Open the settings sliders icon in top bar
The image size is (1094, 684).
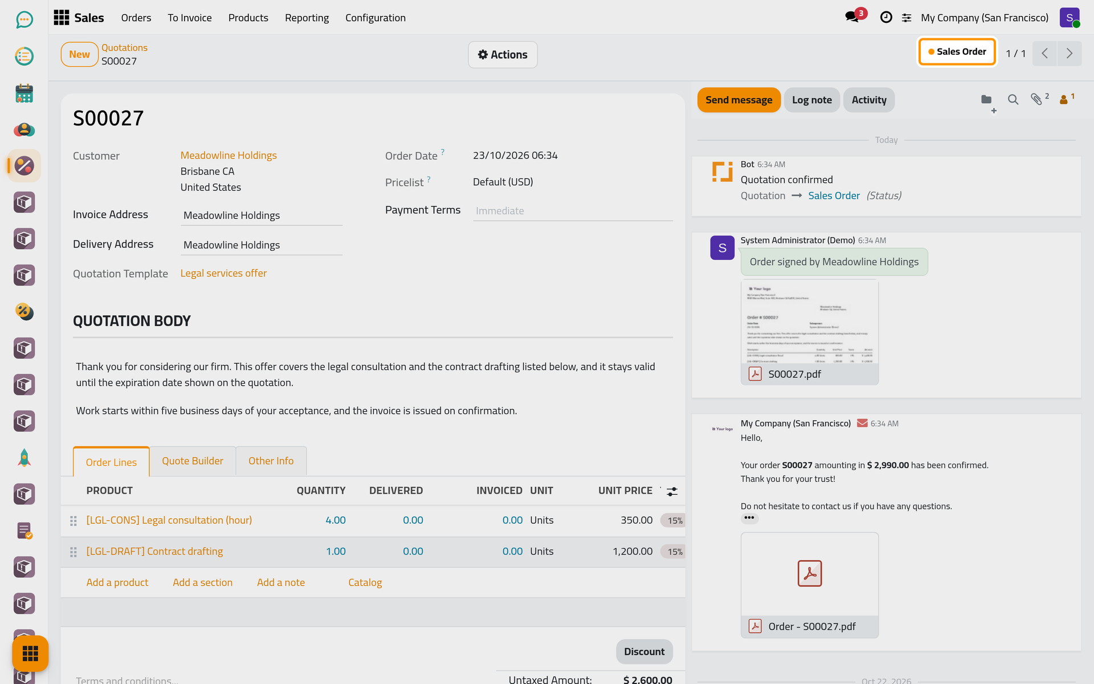click(907, 18)
